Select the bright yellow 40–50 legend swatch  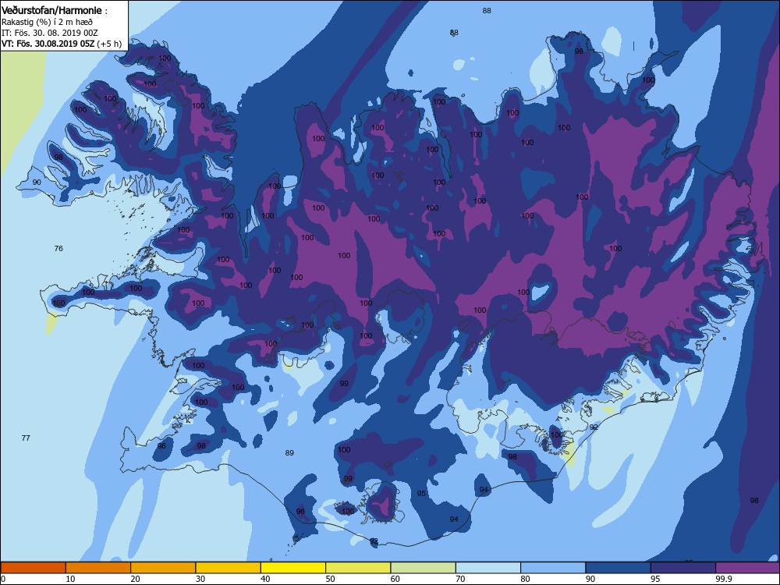293,568
